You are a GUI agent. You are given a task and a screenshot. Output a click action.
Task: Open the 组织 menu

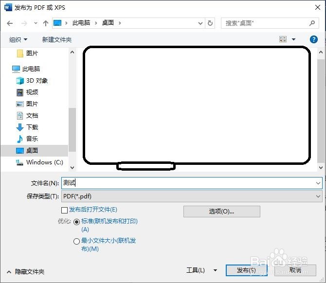point(18,39)
